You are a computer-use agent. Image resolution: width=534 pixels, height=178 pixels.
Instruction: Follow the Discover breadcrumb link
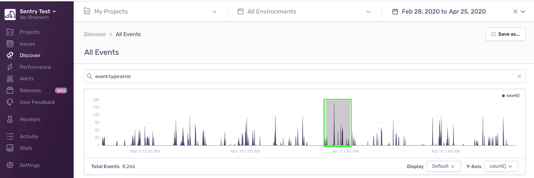[95, 34]
